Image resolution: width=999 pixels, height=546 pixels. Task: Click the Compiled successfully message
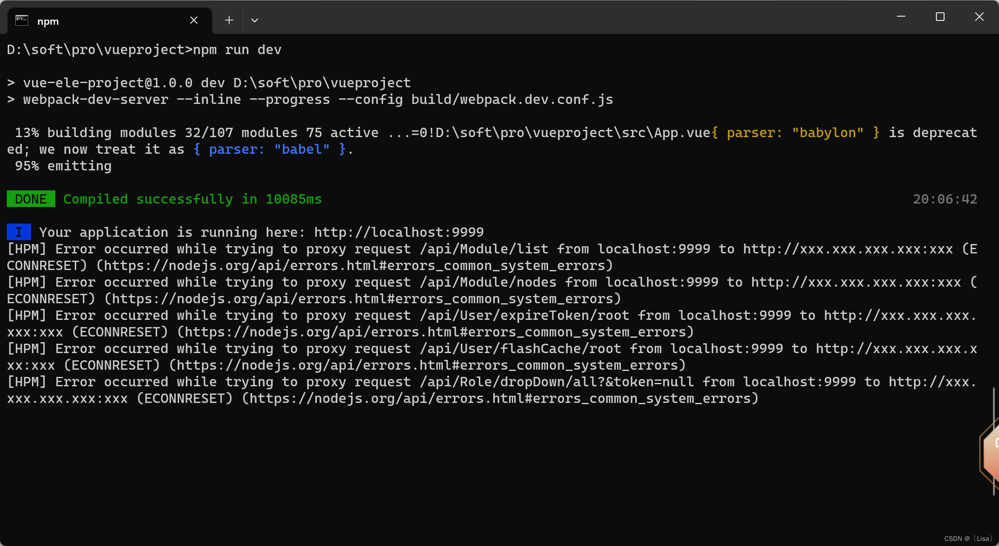coord(192,199)
